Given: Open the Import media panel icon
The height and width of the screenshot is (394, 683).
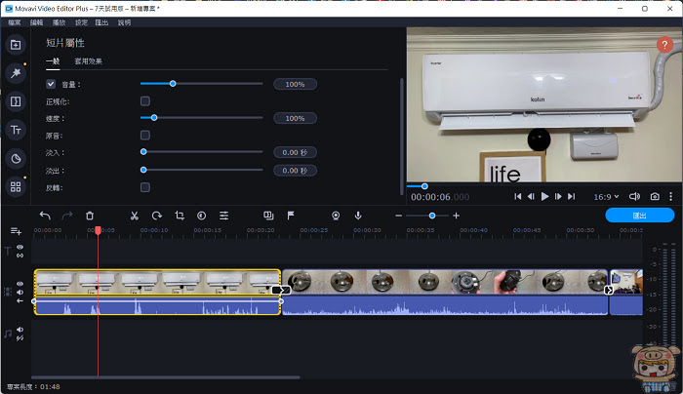Looking at the screenshot, I should point(16,45).
